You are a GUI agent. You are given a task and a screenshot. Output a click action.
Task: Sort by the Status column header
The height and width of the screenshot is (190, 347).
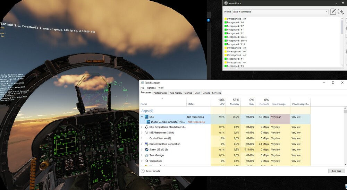[198, 102]
